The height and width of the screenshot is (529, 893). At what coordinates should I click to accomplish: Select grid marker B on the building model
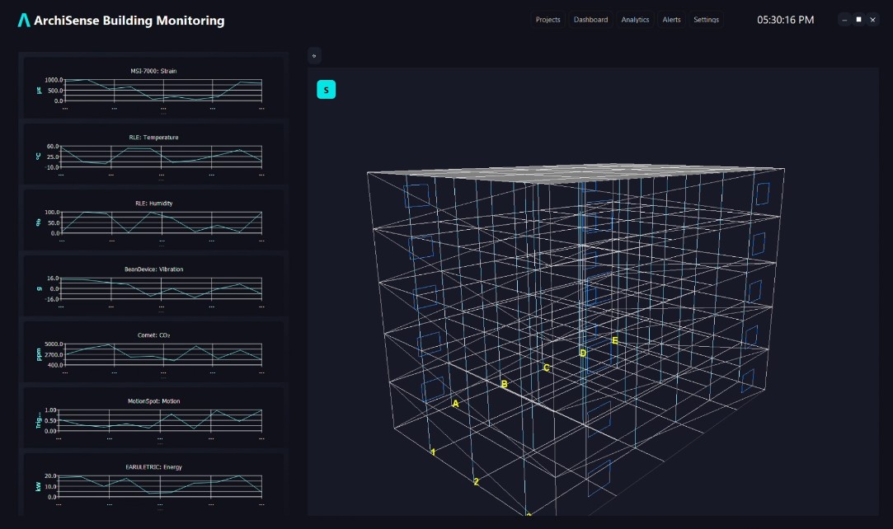(504, 384)
